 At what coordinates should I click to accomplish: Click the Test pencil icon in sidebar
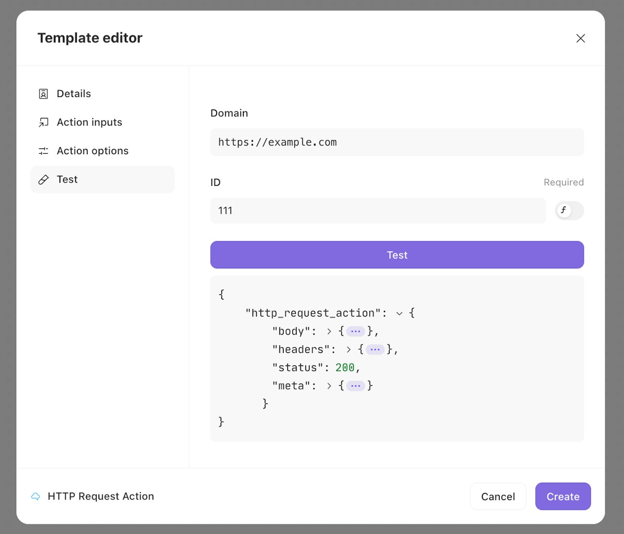(43, 180)
